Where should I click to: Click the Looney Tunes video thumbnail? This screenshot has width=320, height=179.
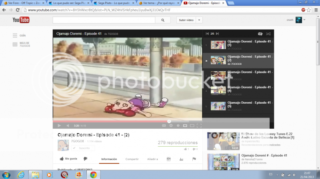[223, 141]
